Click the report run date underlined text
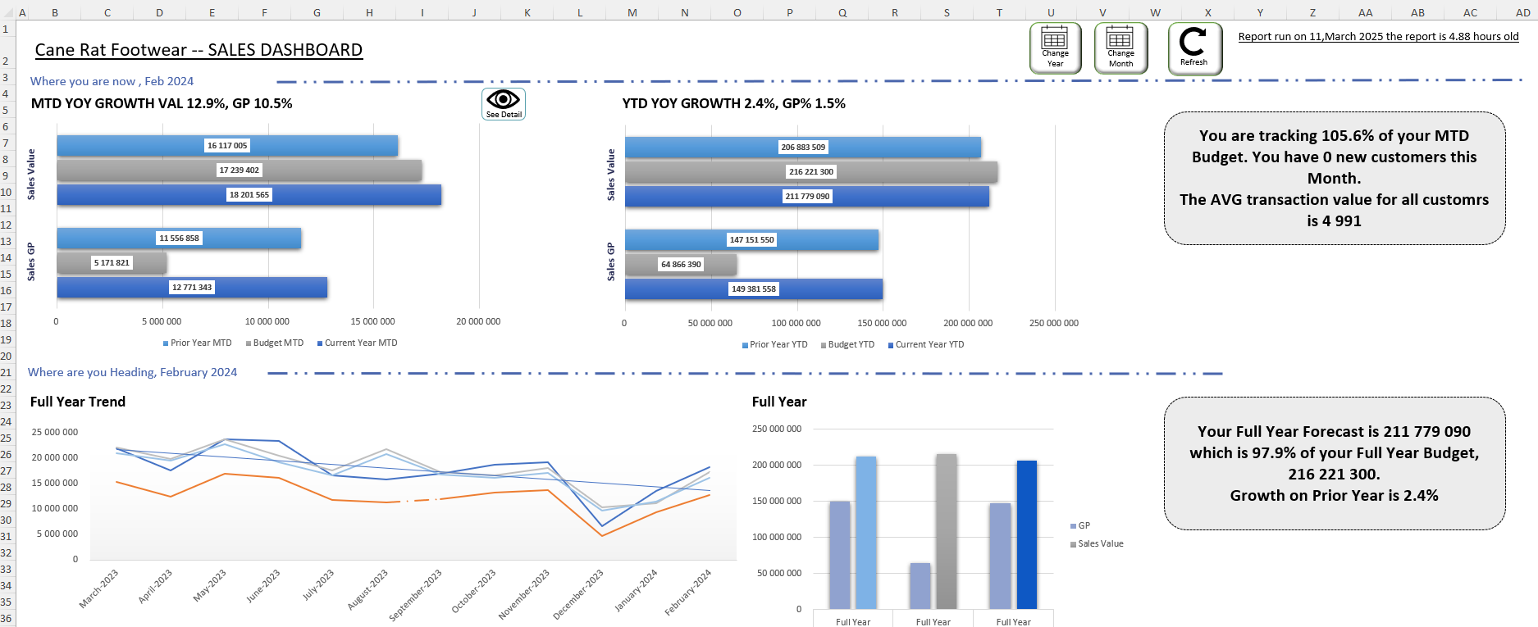1538x627 pixels. click(1378, 37)
